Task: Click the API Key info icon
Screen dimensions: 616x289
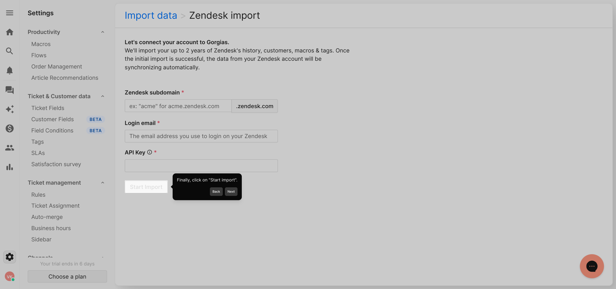Action: [150, 152]
